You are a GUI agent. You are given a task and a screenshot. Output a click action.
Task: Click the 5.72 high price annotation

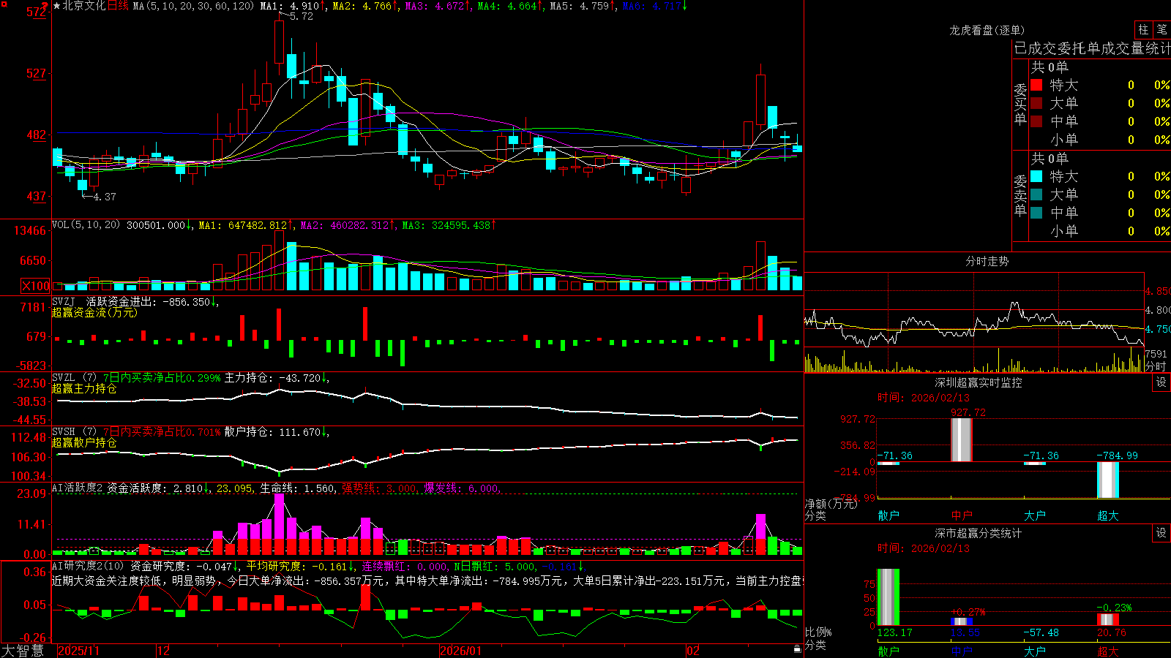(x=302, y=16)
